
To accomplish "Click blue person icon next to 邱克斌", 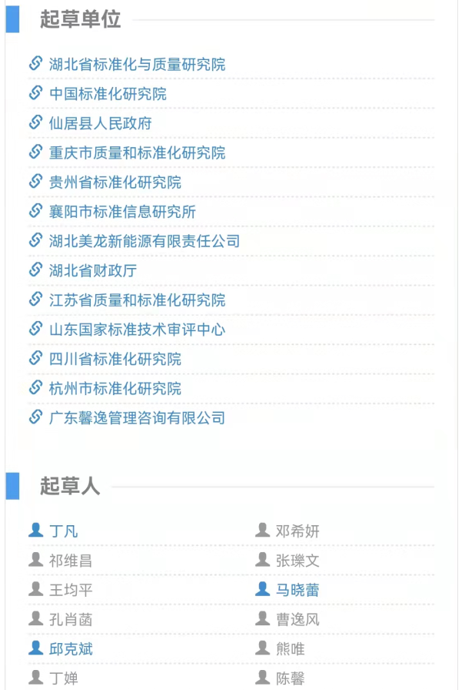I will click(x=35, y=648).
